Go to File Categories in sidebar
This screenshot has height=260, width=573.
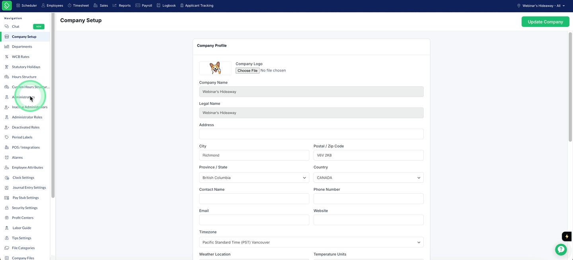[23, 248]
